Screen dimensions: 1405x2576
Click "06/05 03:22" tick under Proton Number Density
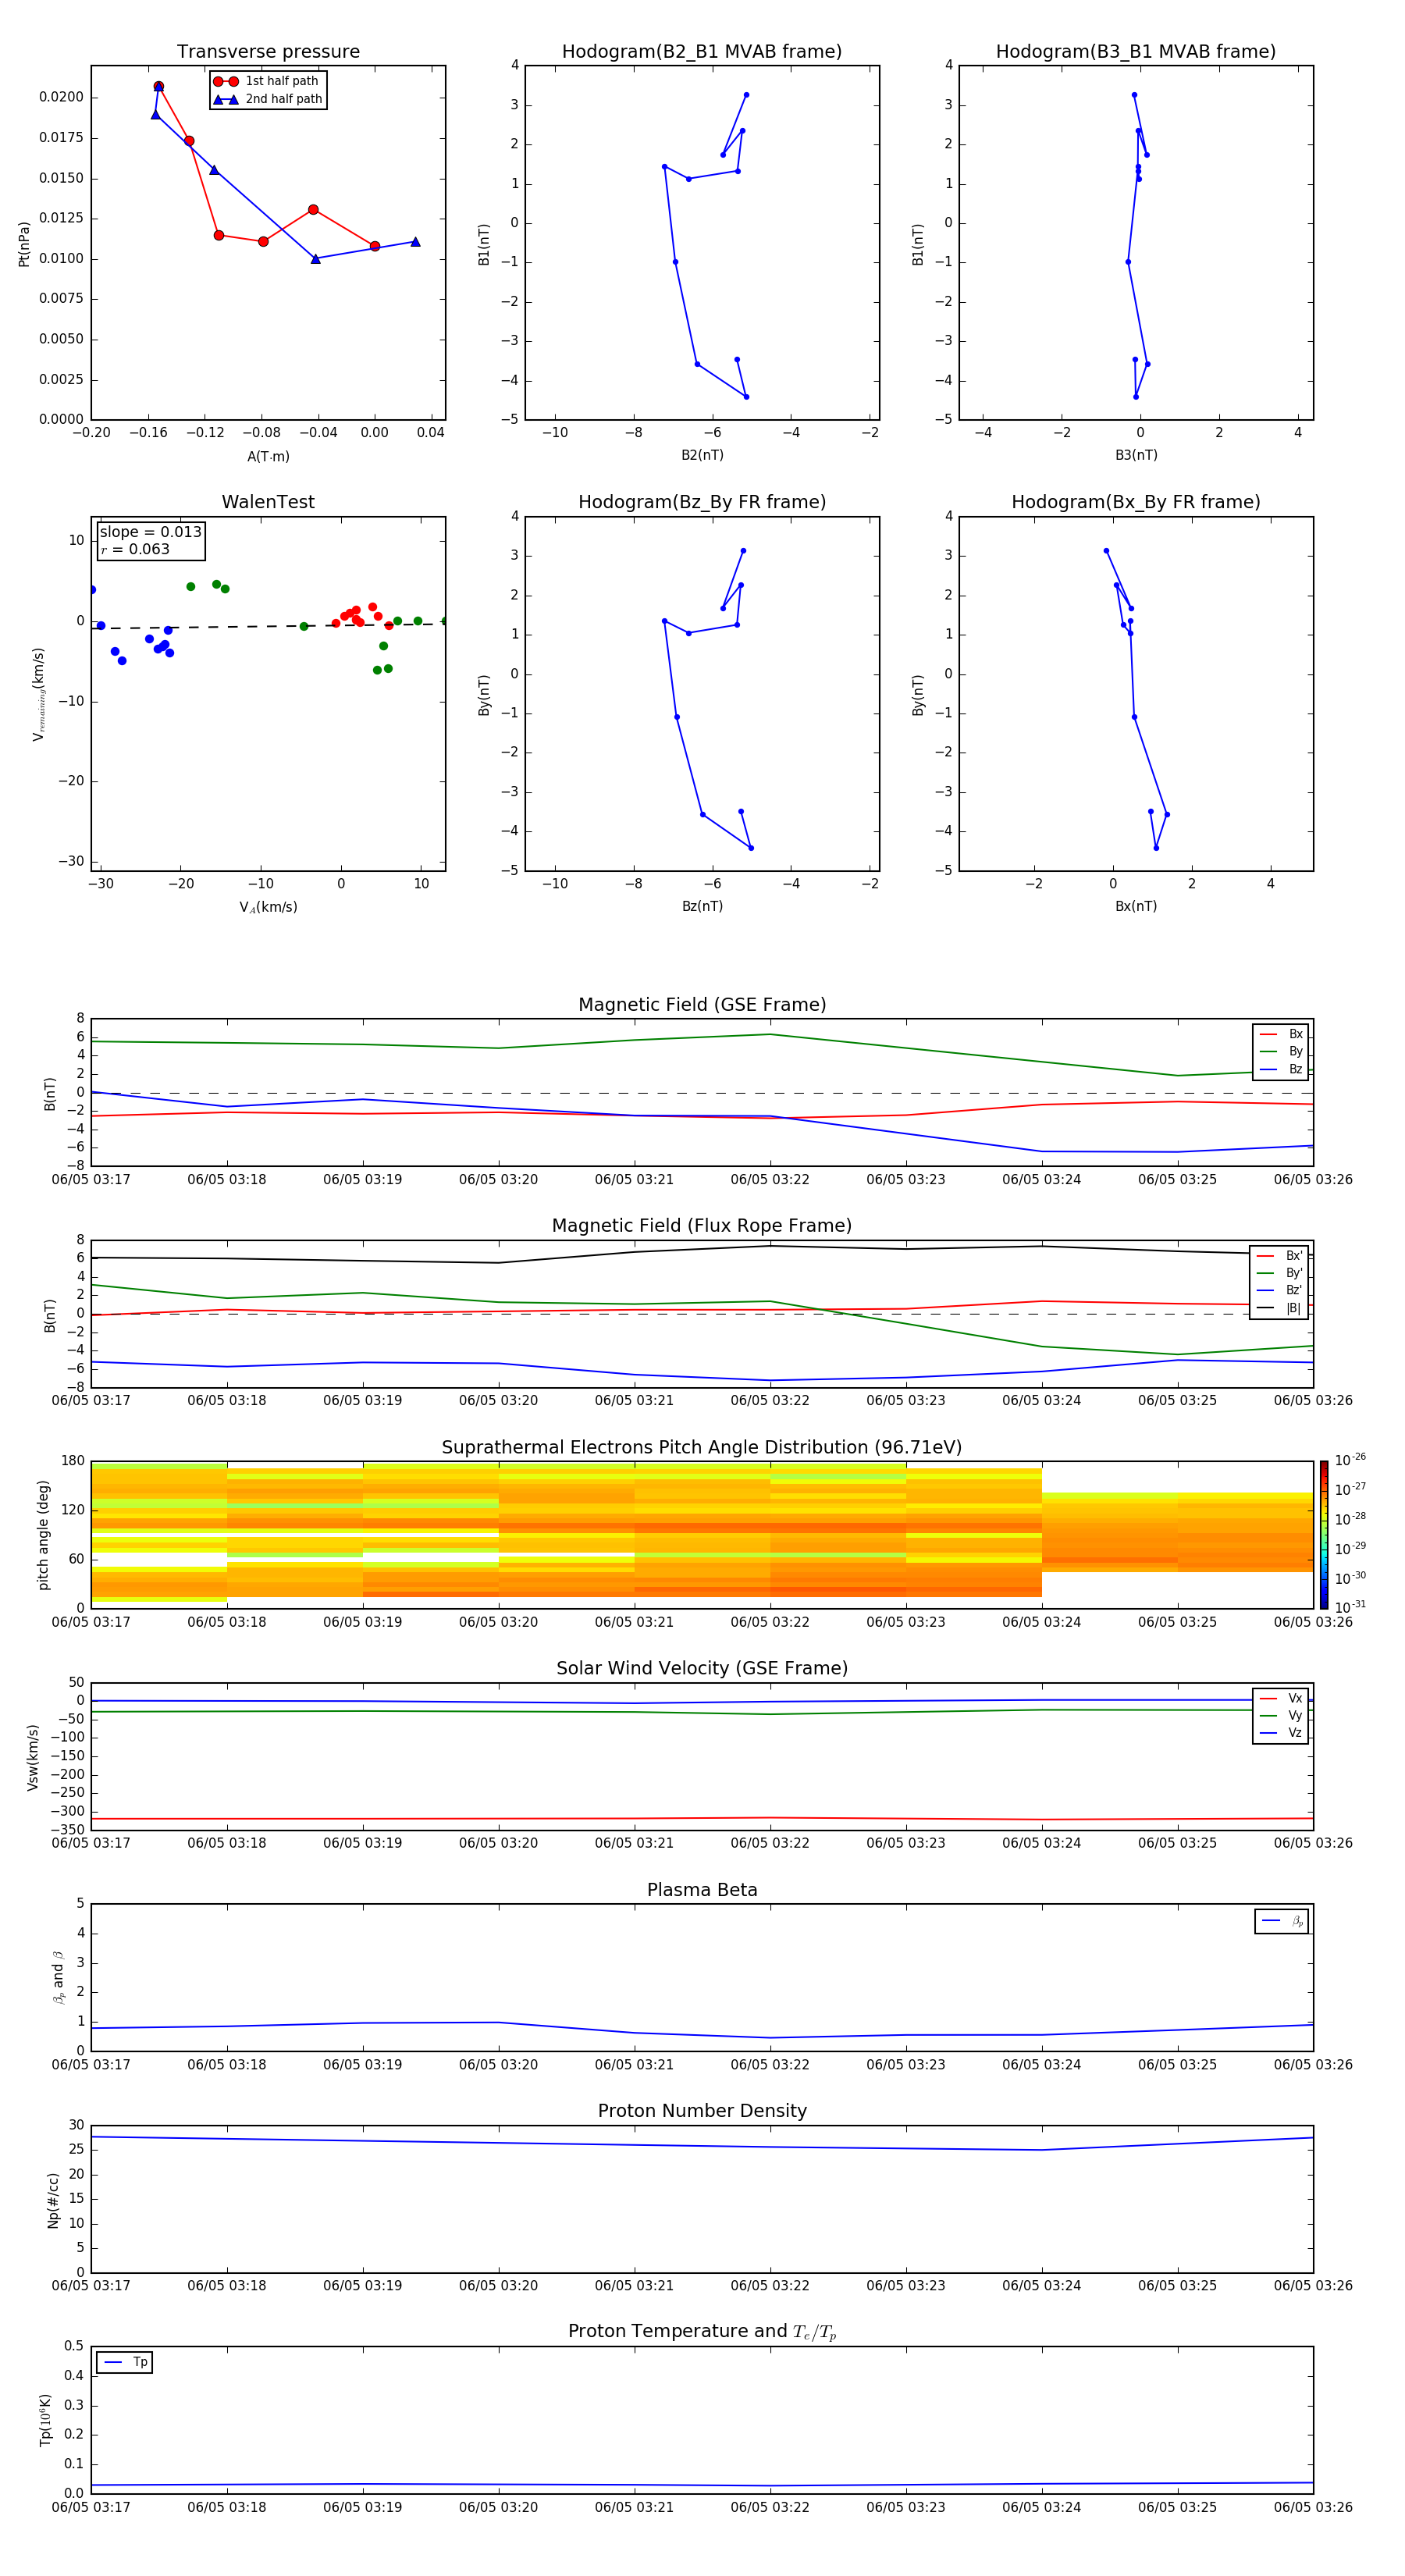(770, 2286)
